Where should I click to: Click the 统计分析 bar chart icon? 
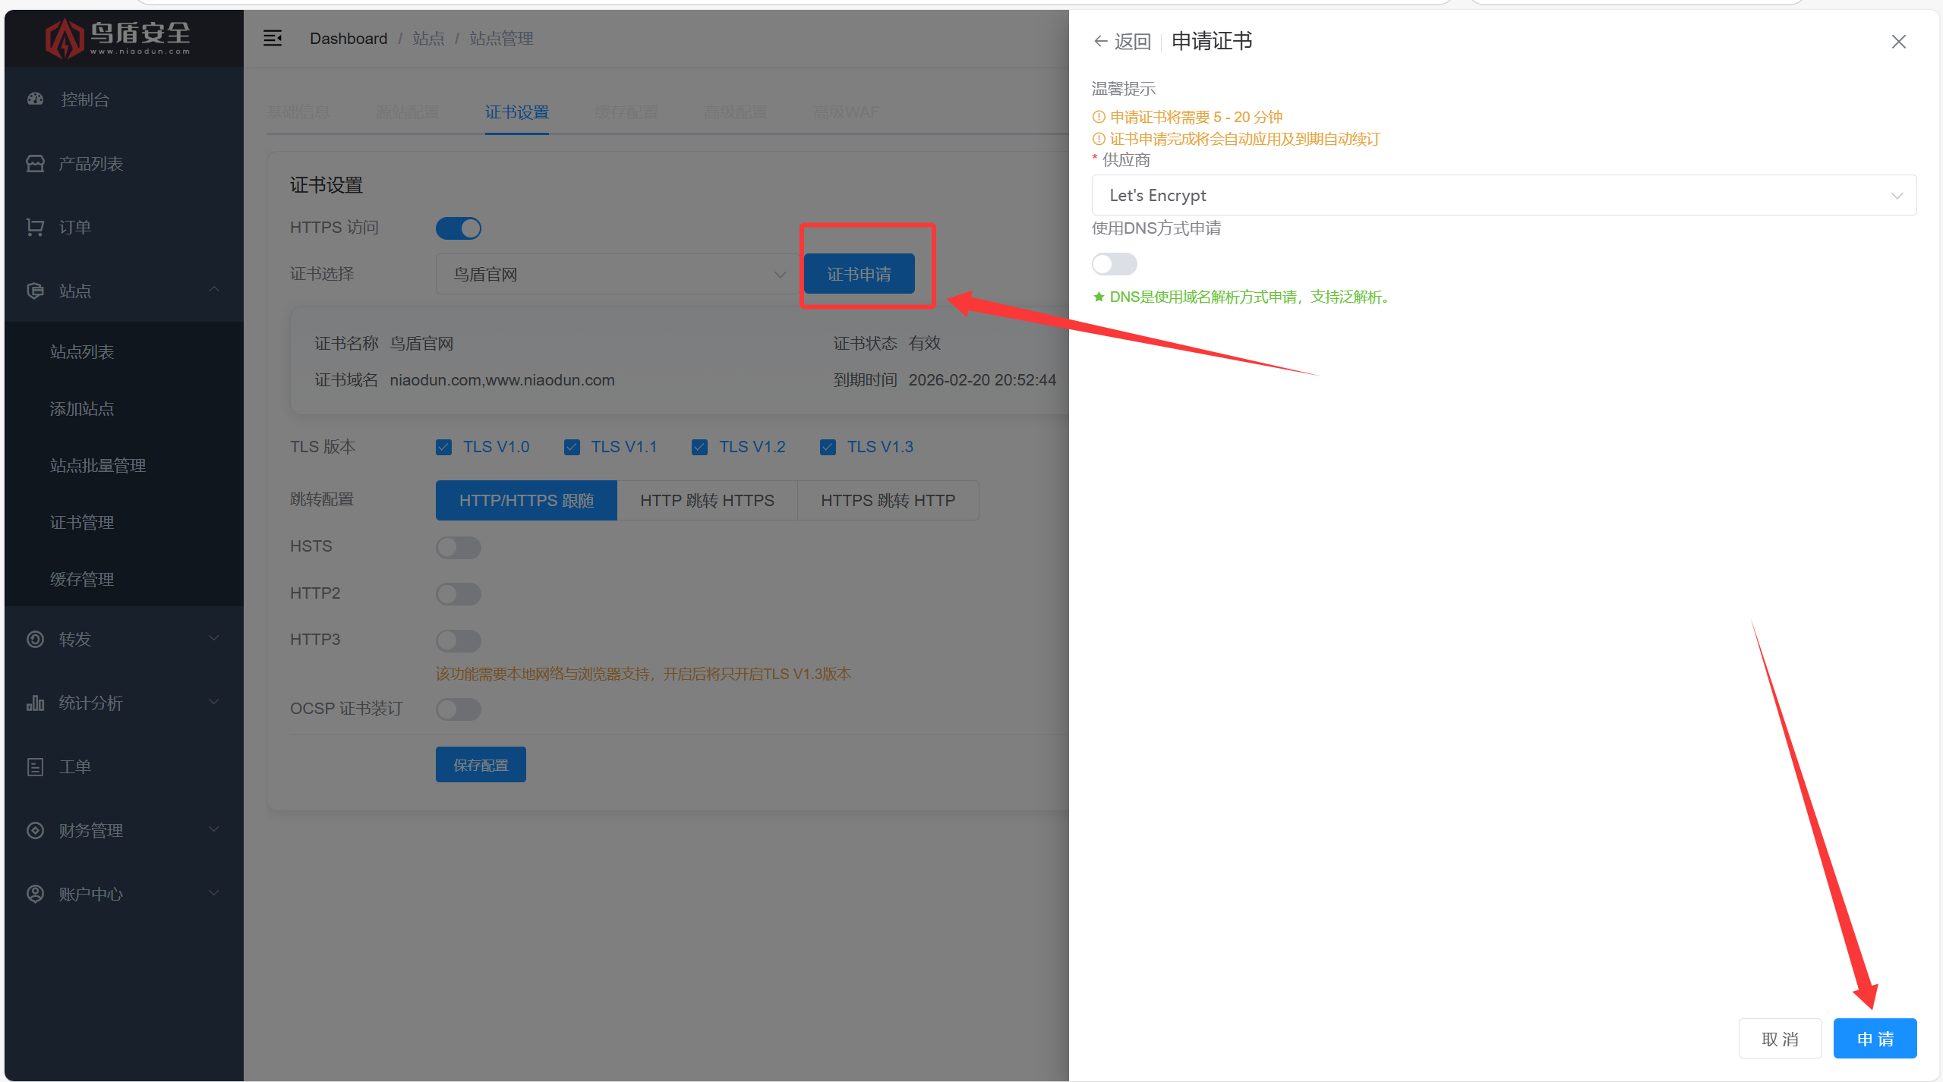36,703
